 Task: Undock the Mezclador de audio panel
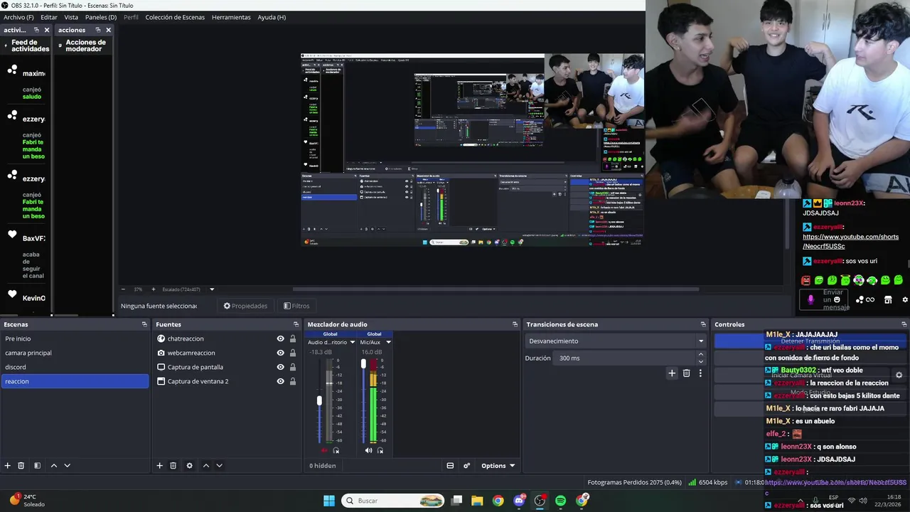[x=515, y=324]
